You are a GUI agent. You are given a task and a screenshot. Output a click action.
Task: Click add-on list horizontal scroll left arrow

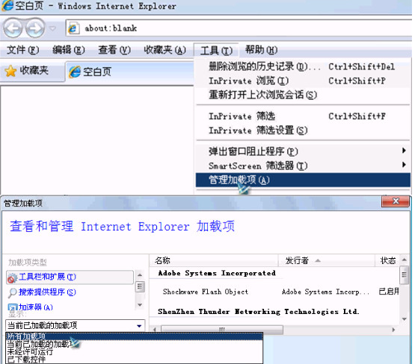[154, 330]
